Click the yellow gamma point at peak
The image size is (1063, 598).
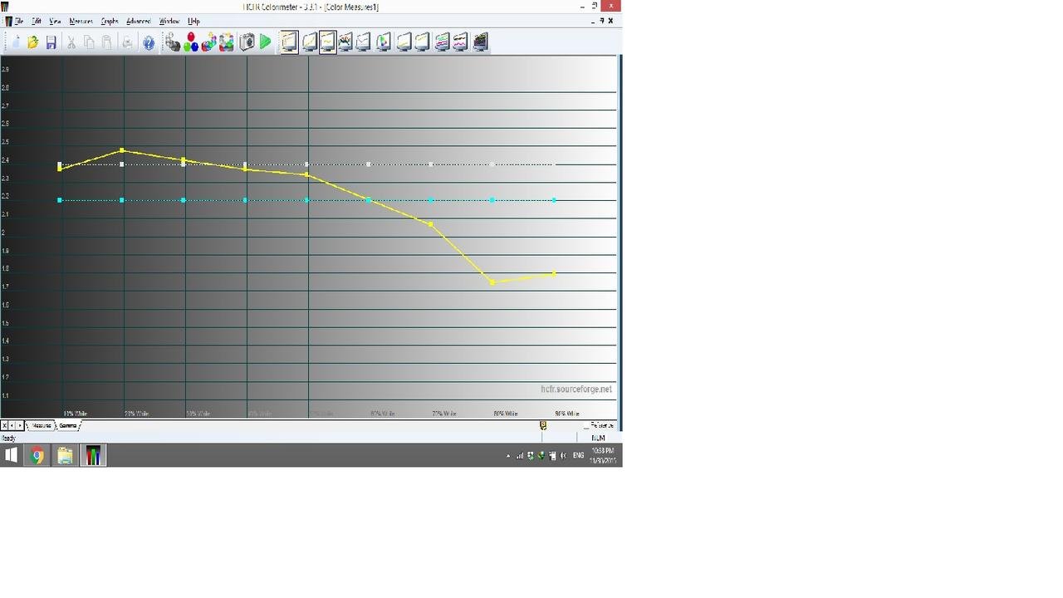[x=122, y=150]
